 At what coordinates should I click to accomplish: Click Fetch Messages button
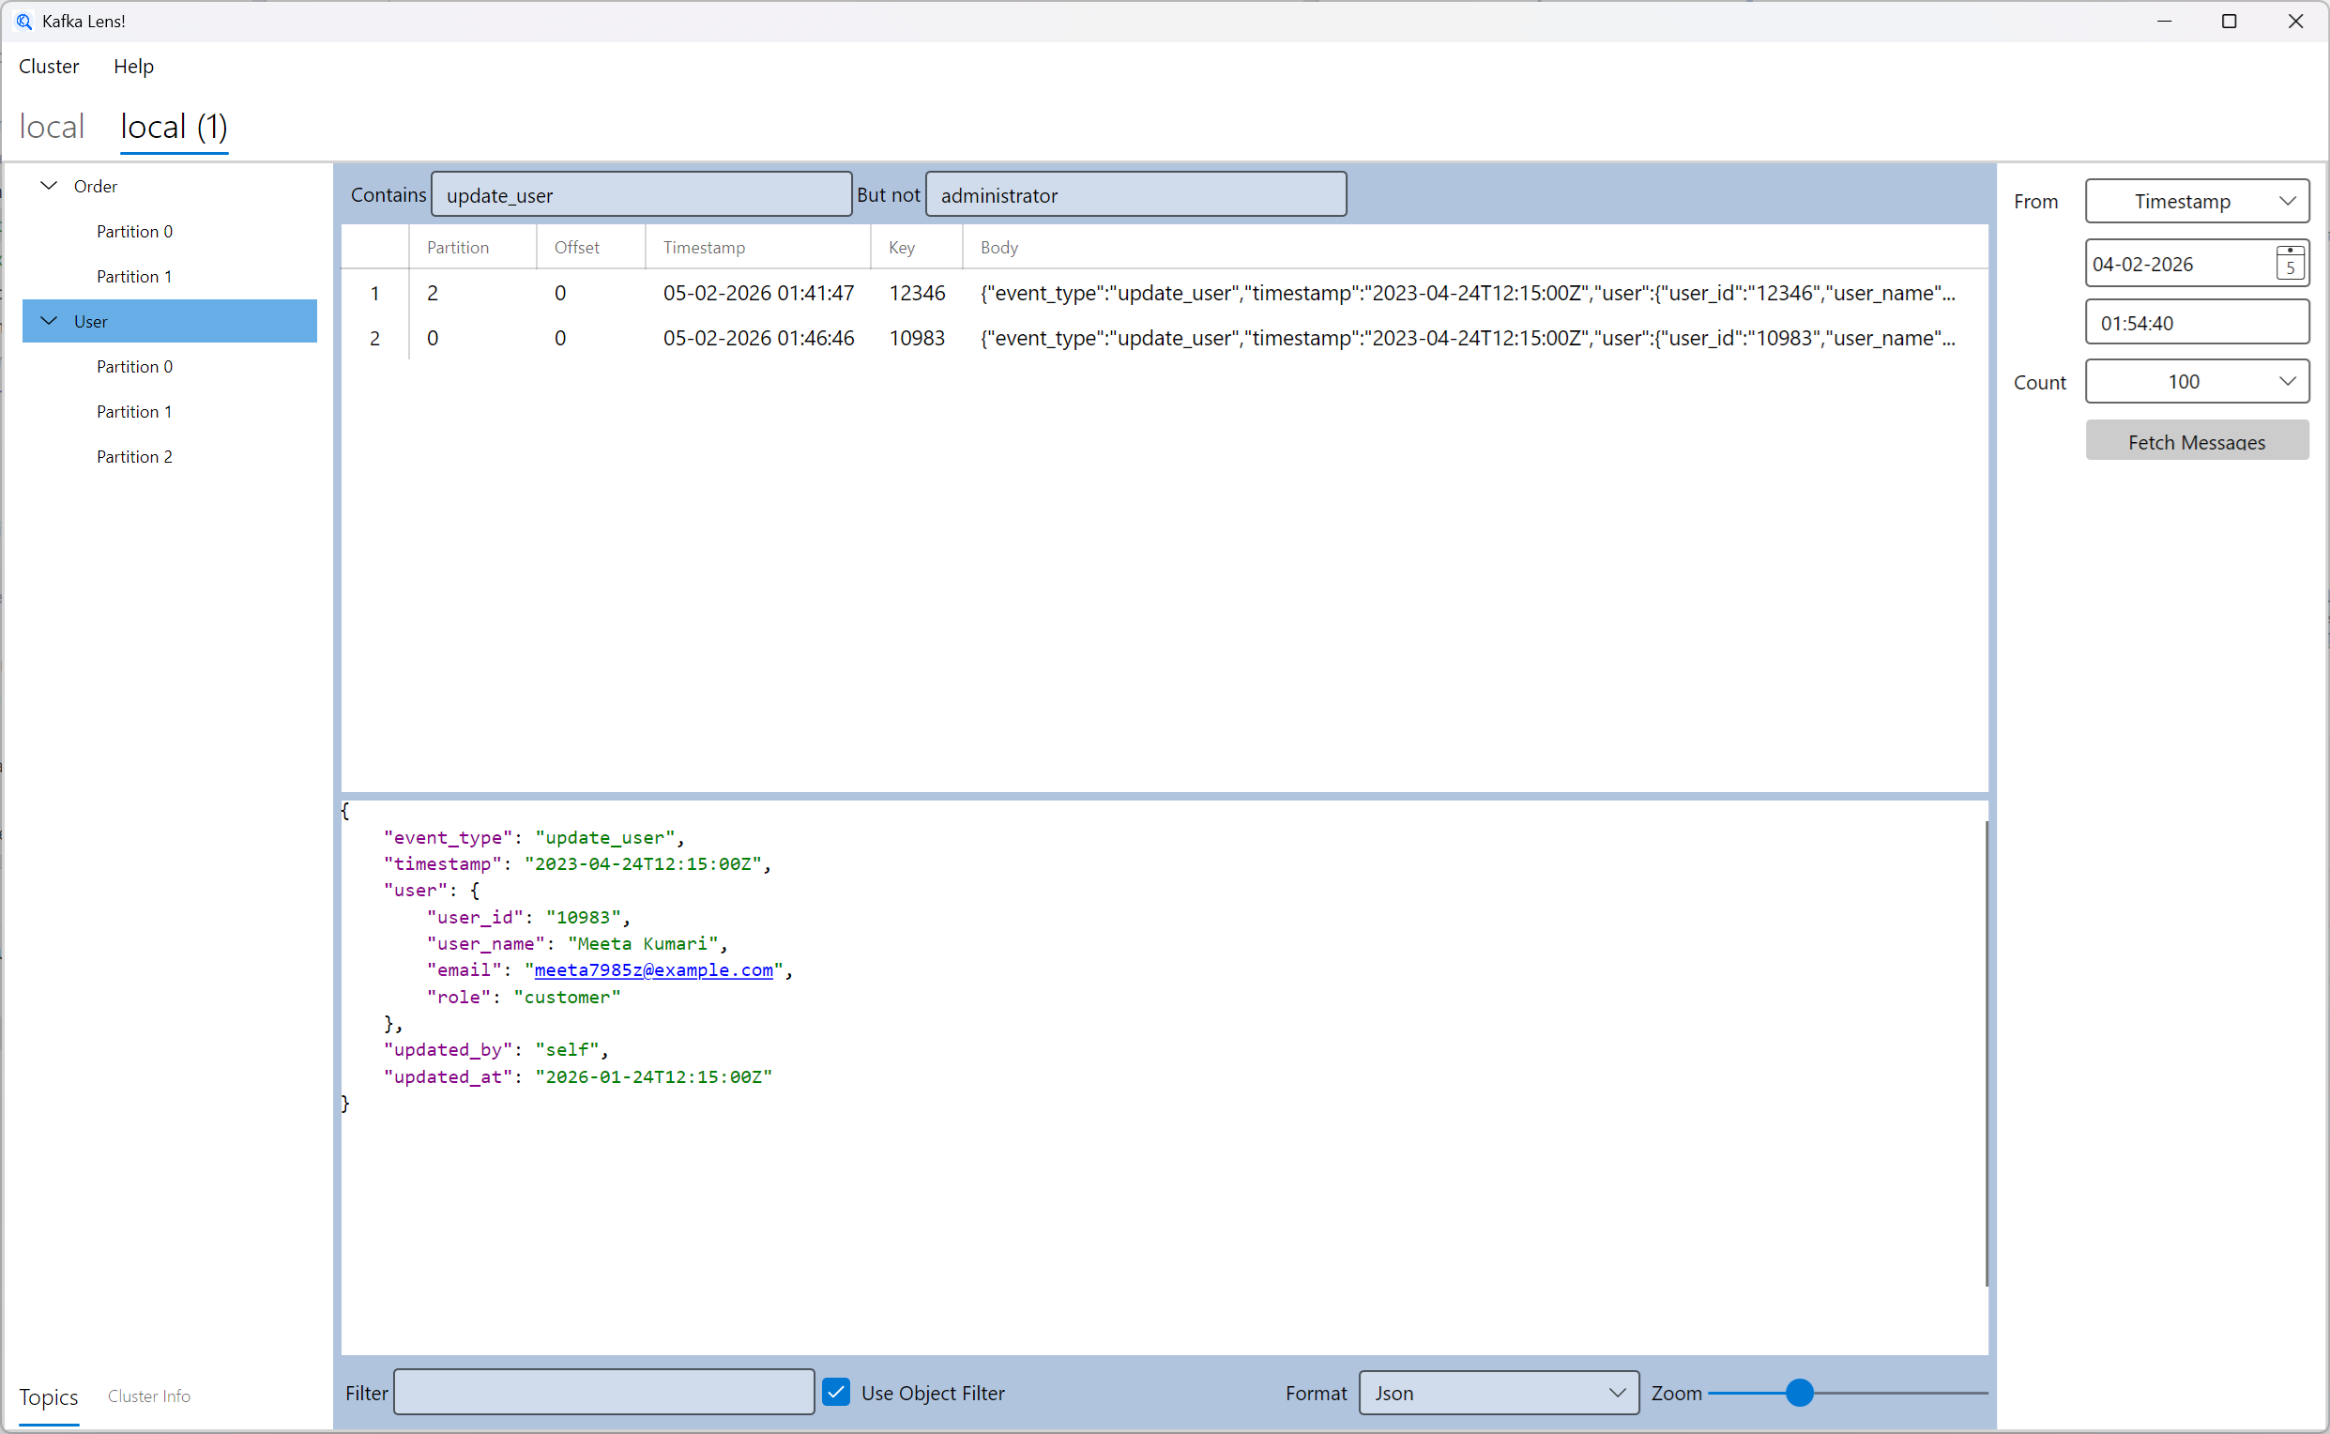click(x=2197, y=441)
